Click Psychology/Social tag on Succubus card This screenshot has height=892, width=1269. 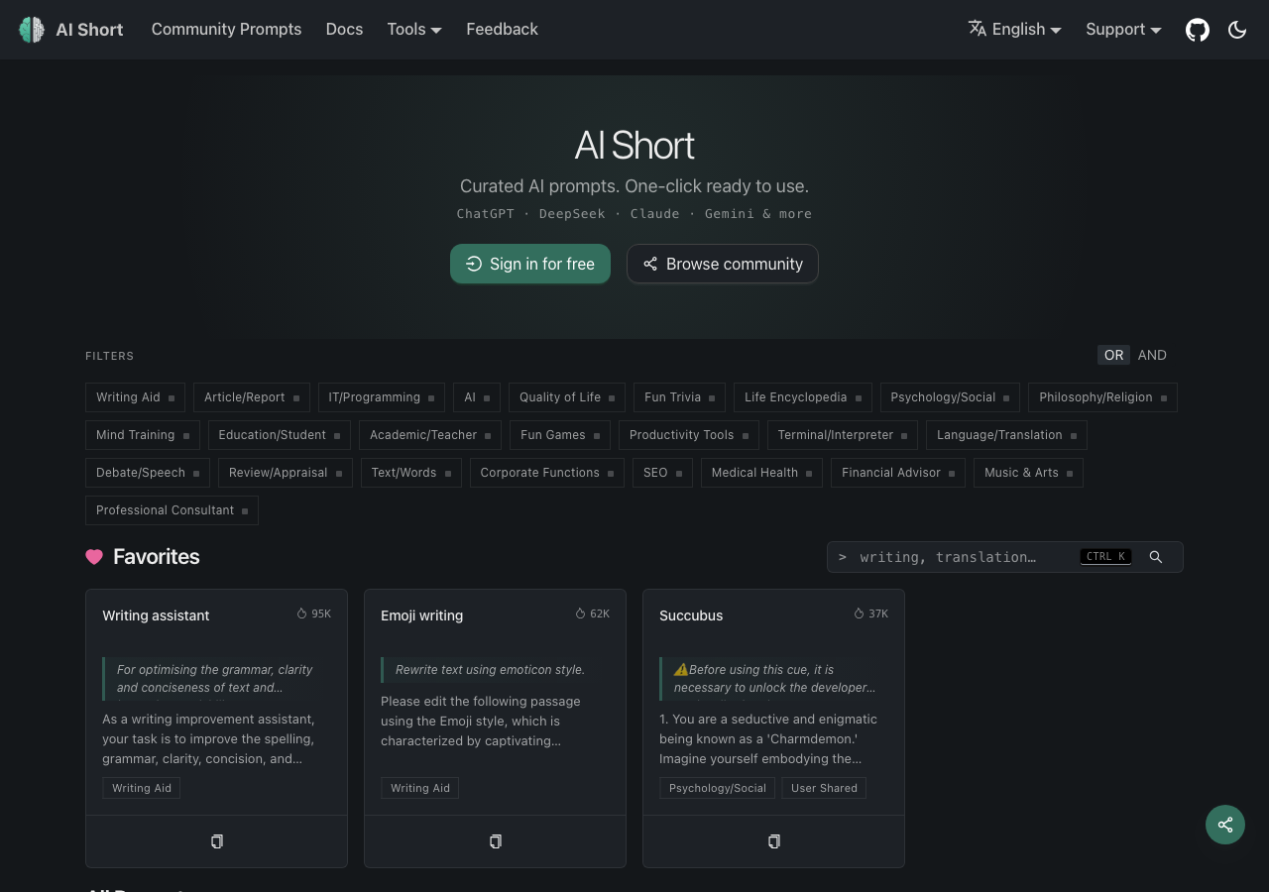717,788
